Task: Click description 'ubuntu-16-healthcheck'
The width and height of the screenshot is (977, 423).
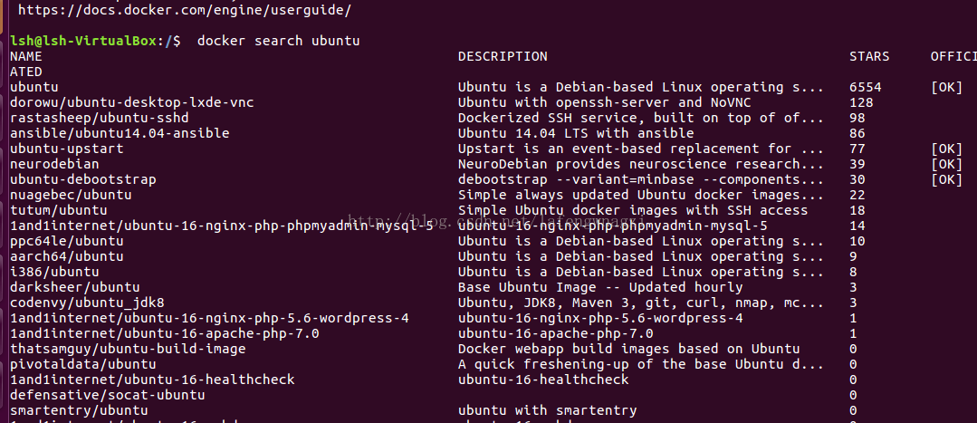Action: click(x=543, y=380)
